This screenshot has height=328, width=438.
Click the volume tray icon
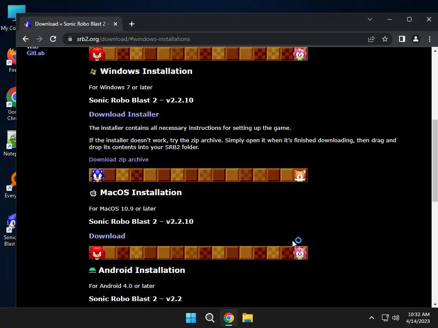click(x=396, y=318)
